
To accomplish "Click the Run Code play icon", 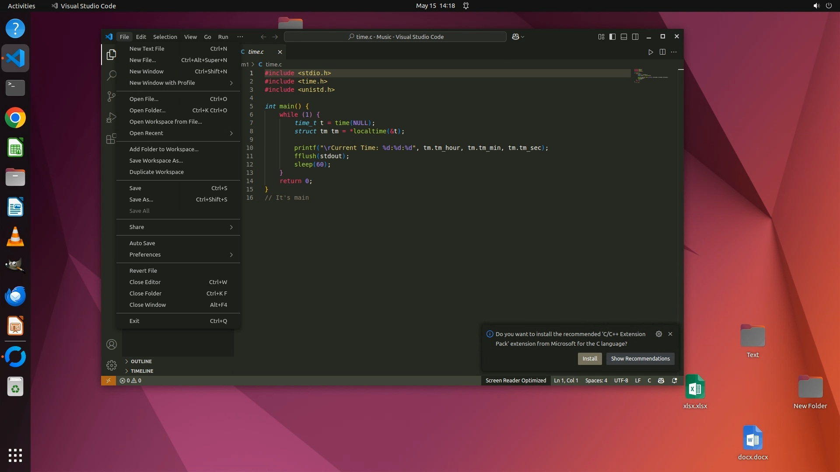I will point(651,52).
